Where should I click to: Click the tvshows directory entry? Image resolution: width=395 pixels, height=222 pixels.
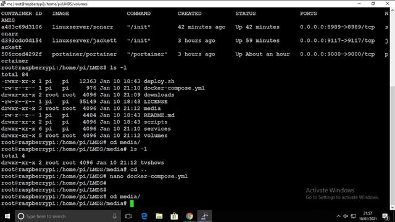(x=152, y=163)
